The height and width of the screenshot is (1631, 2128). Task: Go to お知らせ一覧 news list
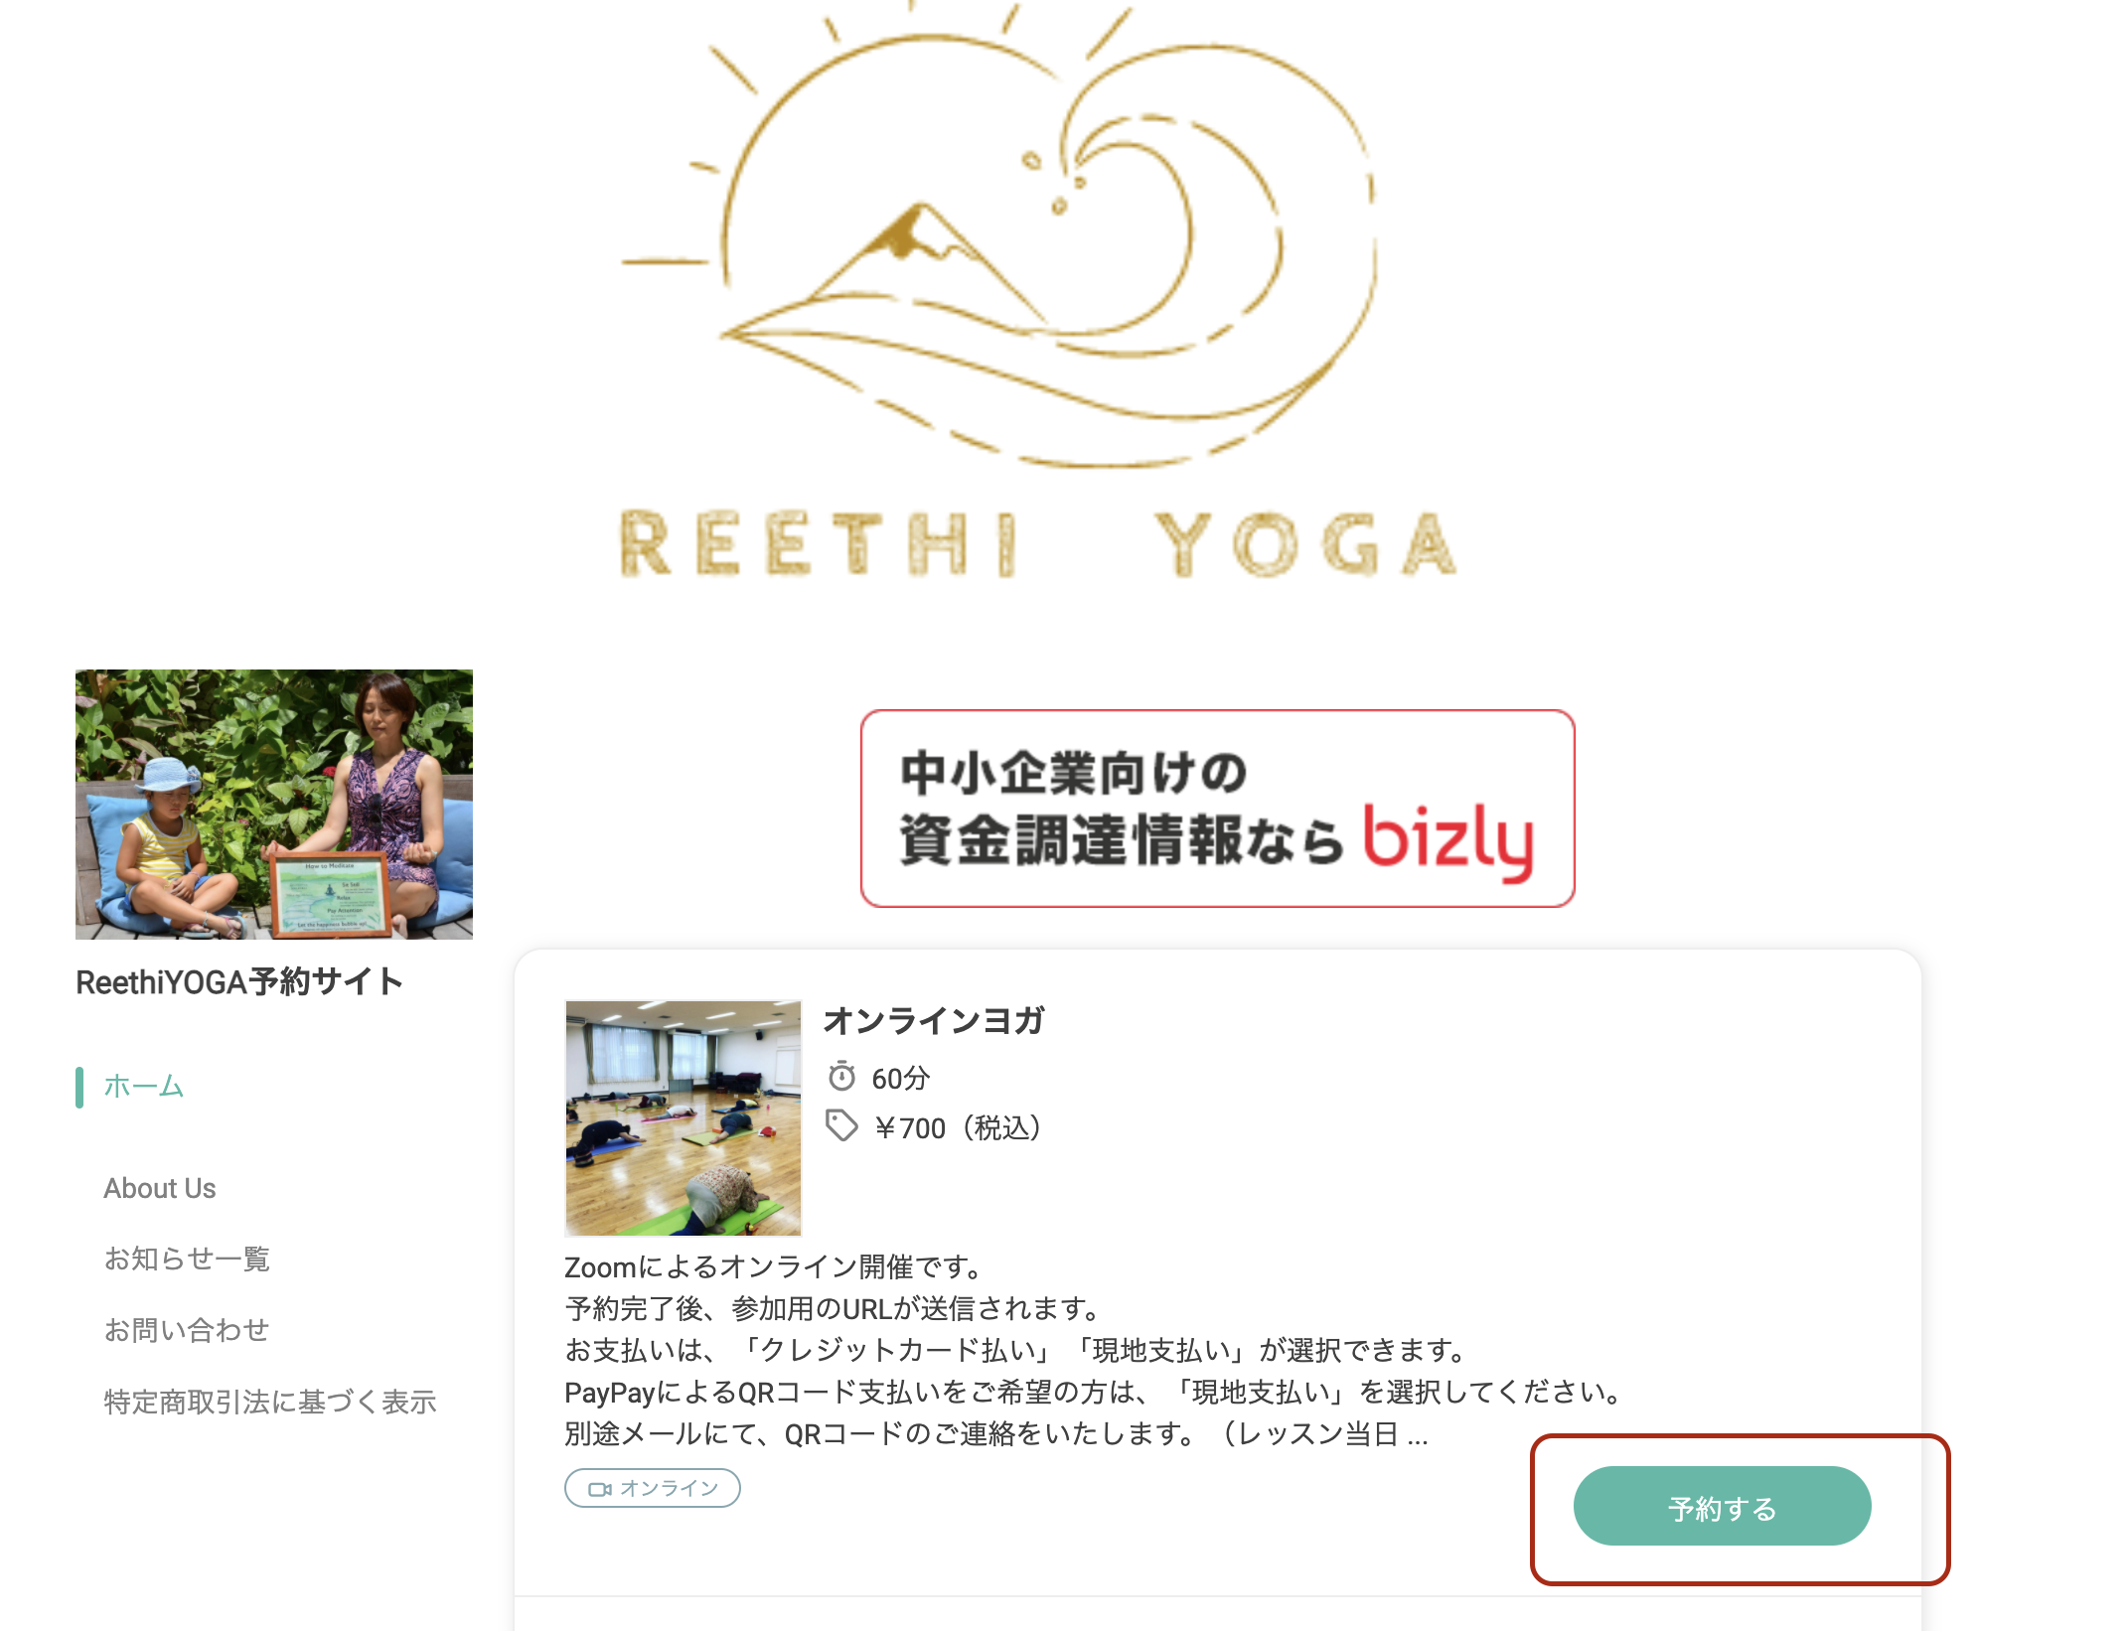click(x=187, y=1259)
